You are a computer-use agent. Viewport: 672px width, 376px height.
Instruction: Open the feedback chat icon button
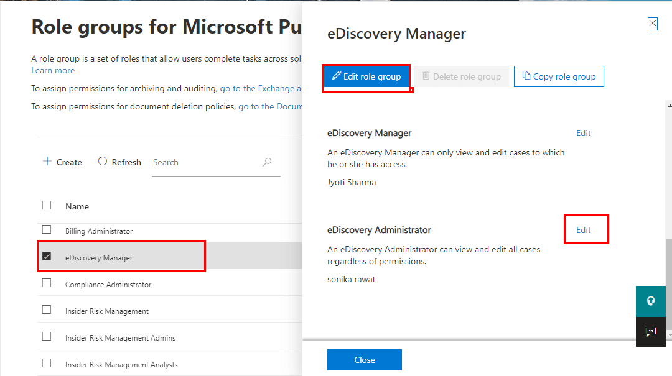pos(651,331)
